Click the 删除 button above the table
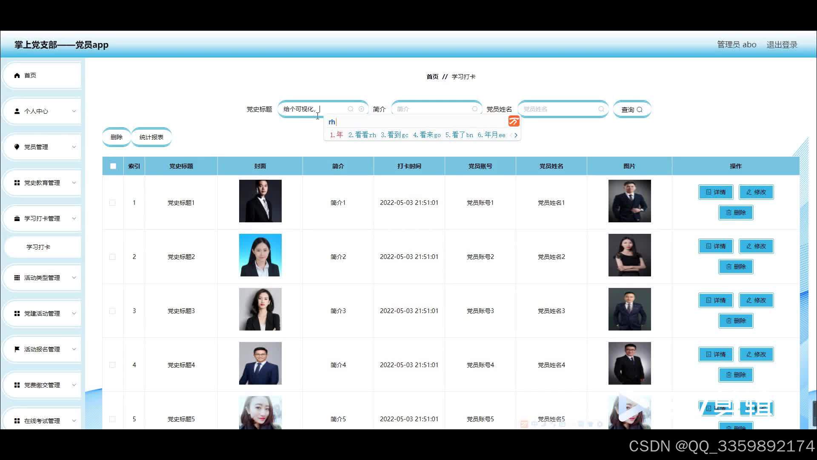 [x=116, y=137]
